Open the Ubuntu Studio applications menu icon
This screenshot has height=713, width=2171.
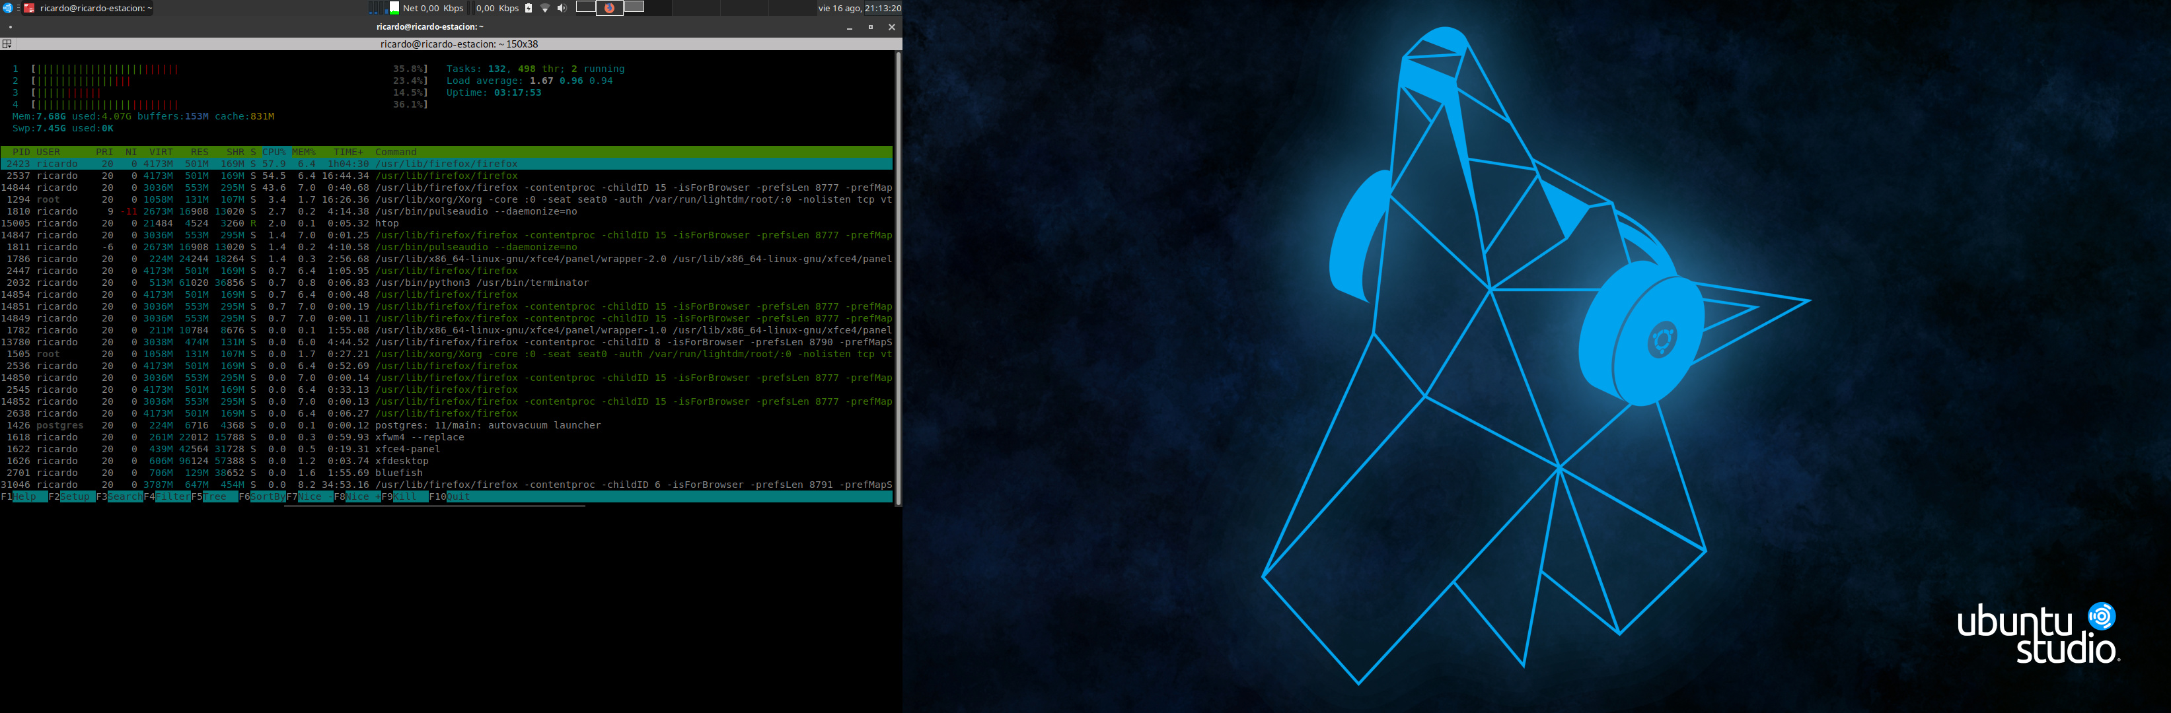coord(7,7)
